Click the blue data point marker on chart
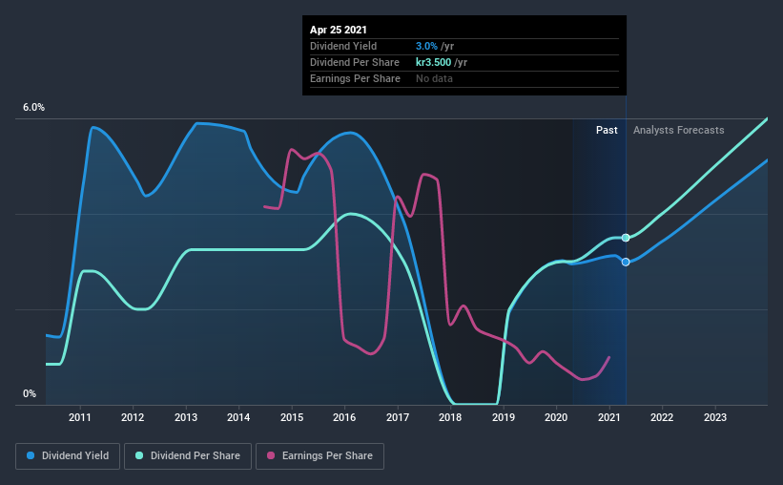 point(626,262)
